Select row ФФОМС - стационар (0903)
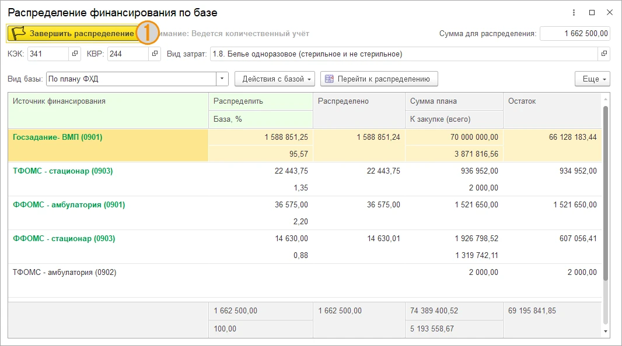 pos(305,246)
